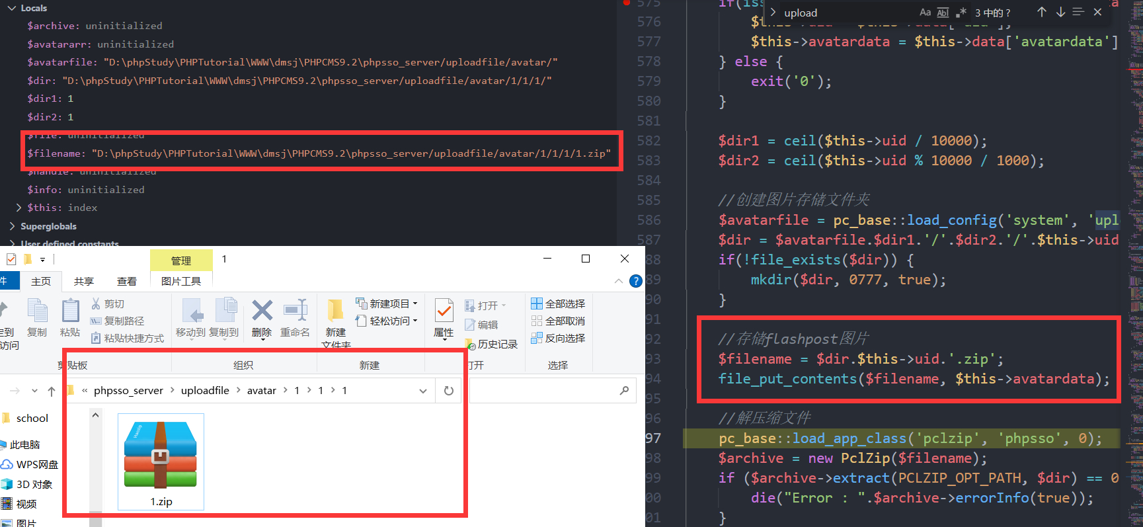The image size is (1143, 527).
Task: Click the New folder (新建文件夹) icon
Action: 336,323
